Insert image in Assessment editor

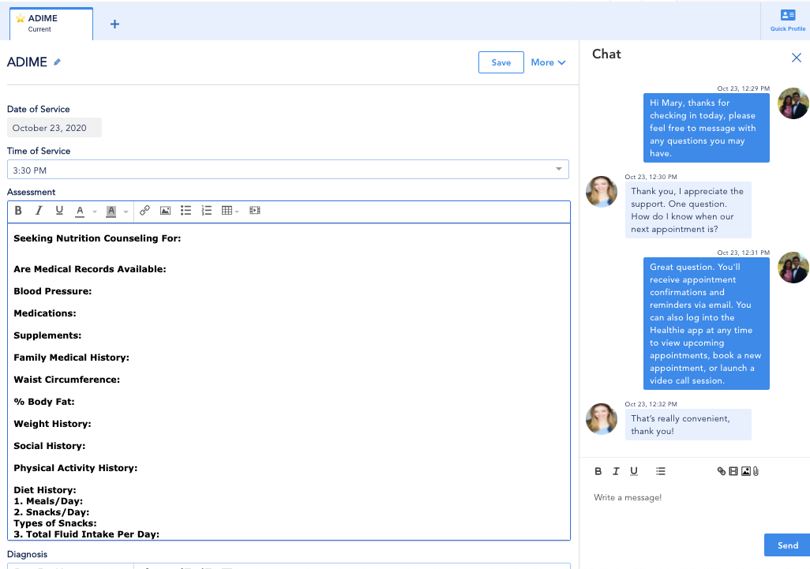pyautogui.click(x=165, y=210)
